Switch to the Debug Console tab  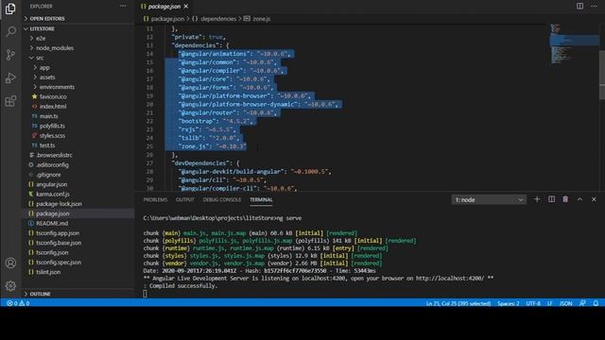[x=222, y=199]
